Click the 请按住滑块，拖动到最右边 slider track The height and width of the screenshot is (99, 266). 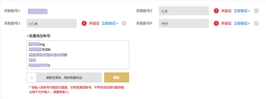[64, 77]
